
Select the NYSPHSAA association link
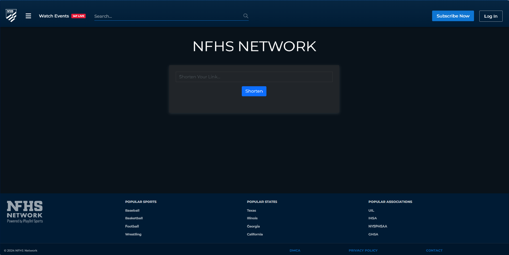[378, 226]
